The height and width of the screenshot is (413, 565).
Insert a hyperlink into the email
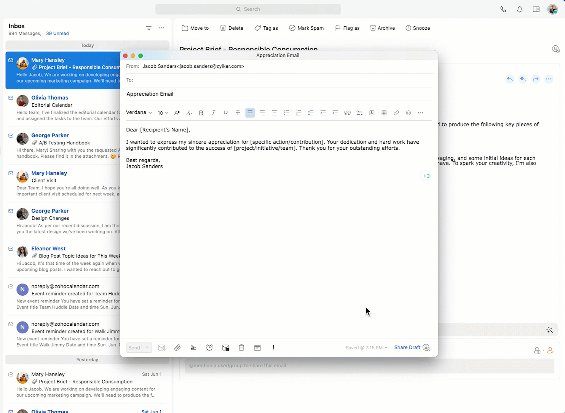(x=396, y=113)
